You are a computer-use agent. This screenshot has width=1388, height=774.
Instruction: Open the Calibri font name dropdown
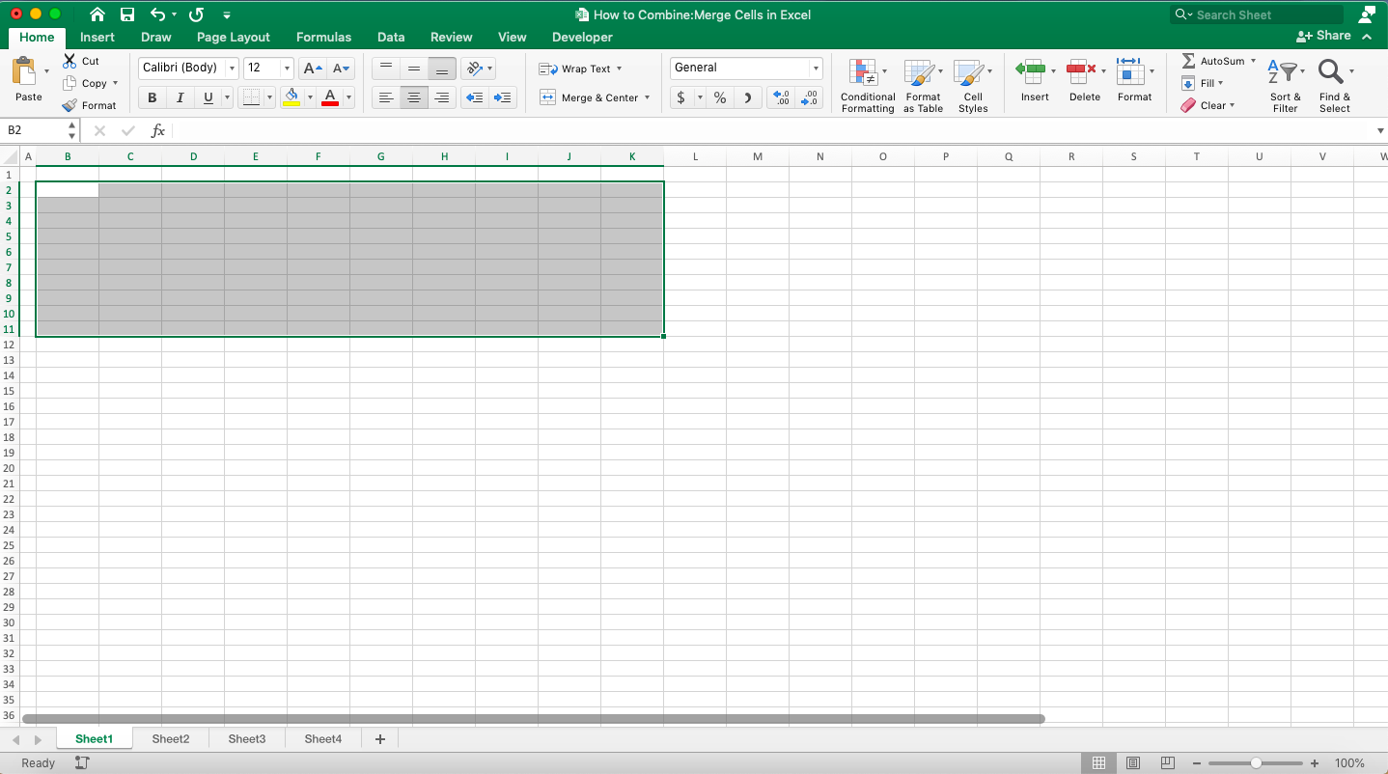pos(232,69)
